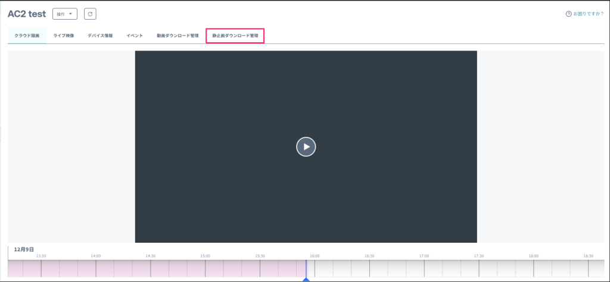Jump to 15:00 on the timeline
This screenshot has width=610, height=282.
(x=206, y=268)
